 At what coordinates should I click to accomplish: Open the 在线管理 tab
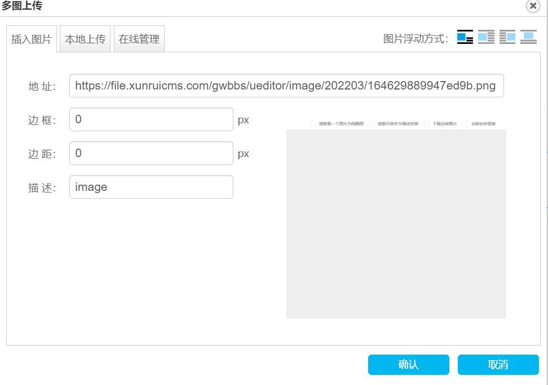coord(139,39)
